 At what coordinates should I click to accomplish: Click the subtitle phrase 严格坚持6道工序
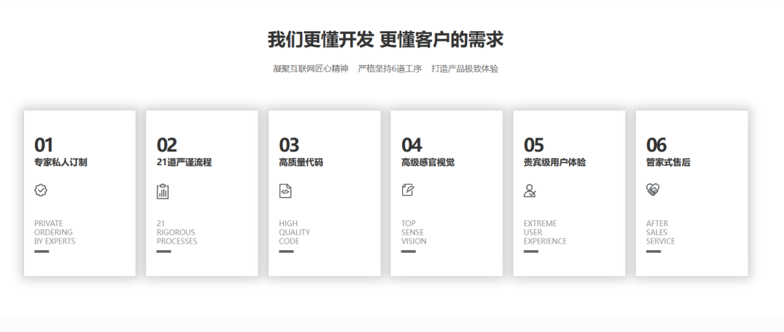[390, 69]
